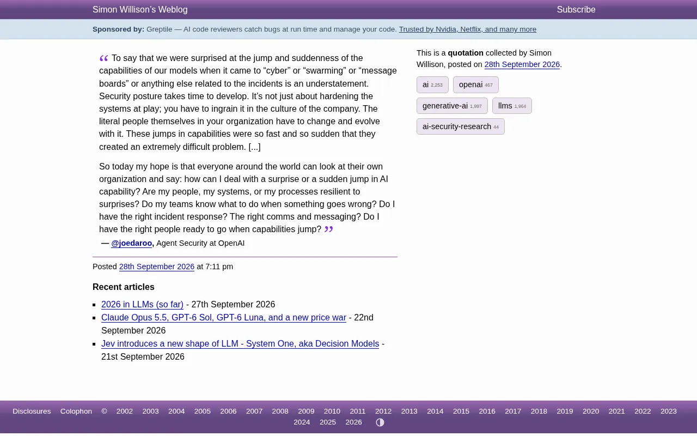This screenshot has width=697, height=436.
Task: Select the 'llms' tag
Action: [512, 106]
